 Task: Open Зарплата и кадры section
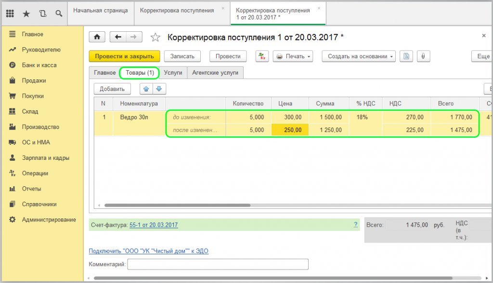[45, 158]
